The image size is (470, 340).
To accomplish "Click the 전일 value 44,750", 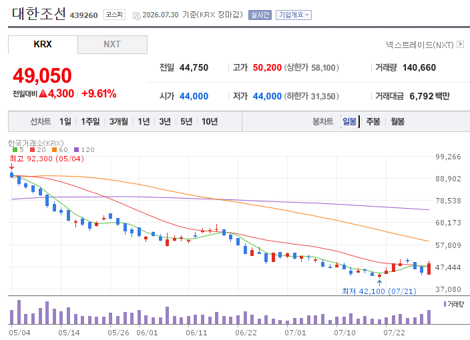I will [x=194, y=67].
